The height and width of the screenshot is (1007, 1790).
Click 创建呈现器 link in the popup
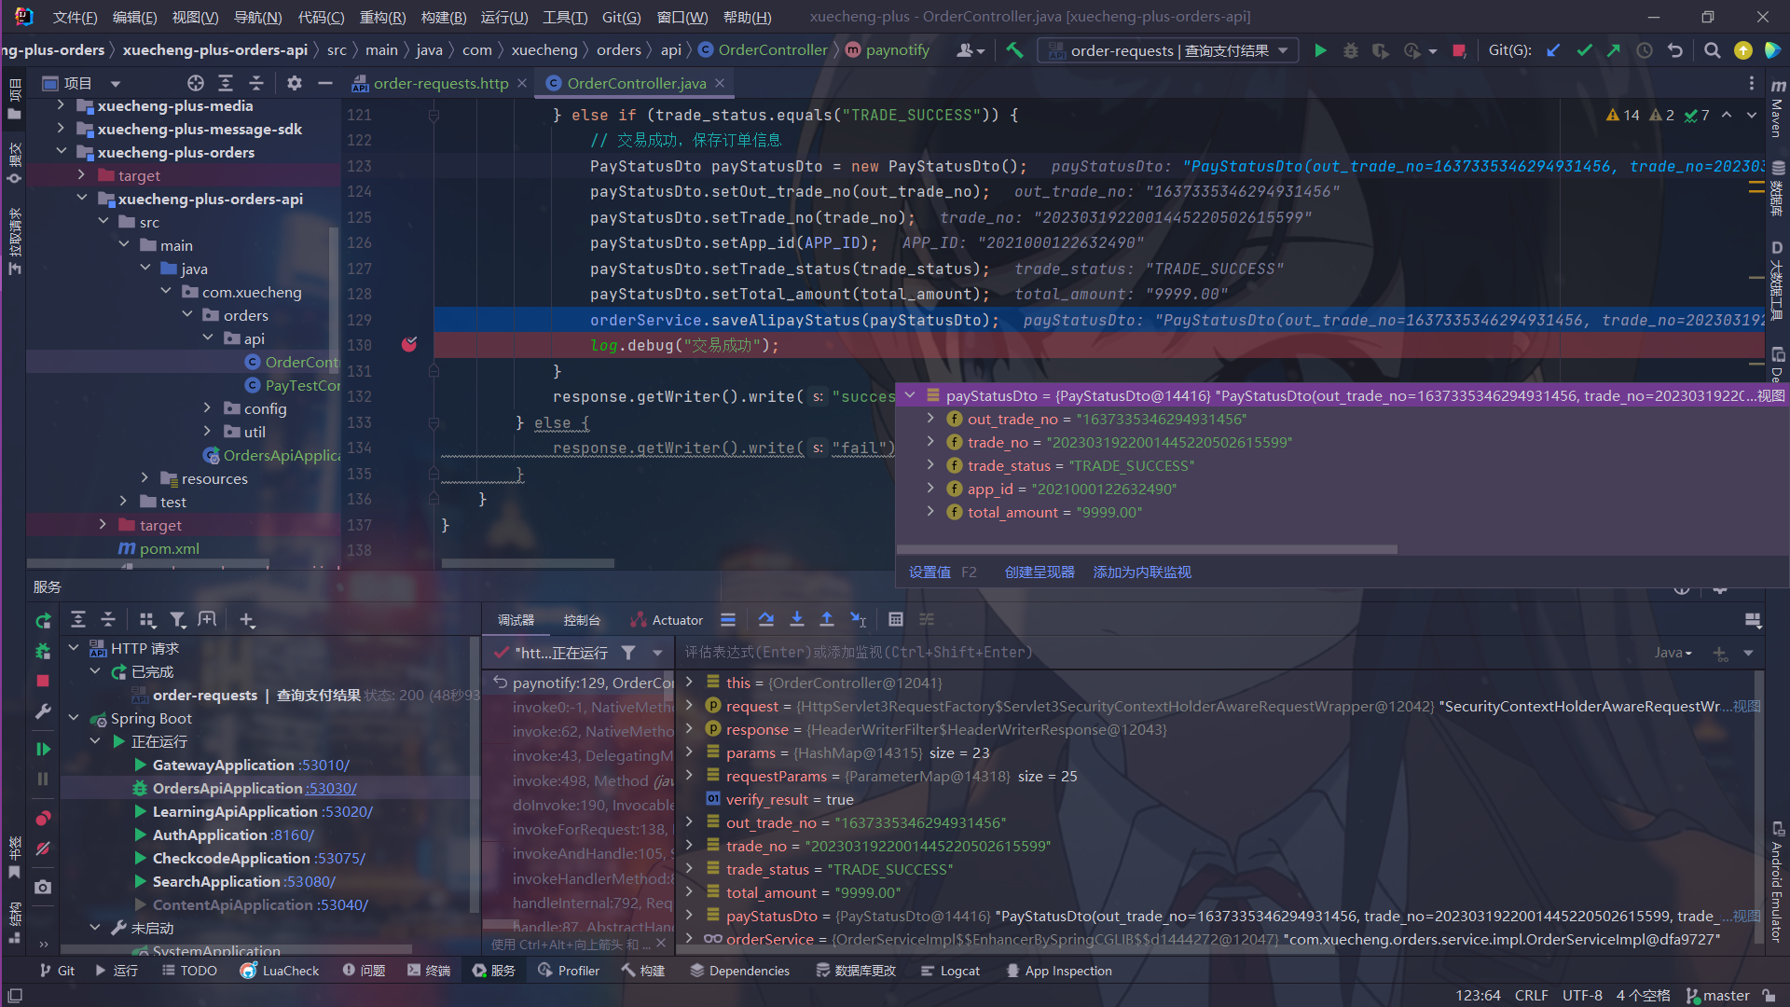[1039, 572]
